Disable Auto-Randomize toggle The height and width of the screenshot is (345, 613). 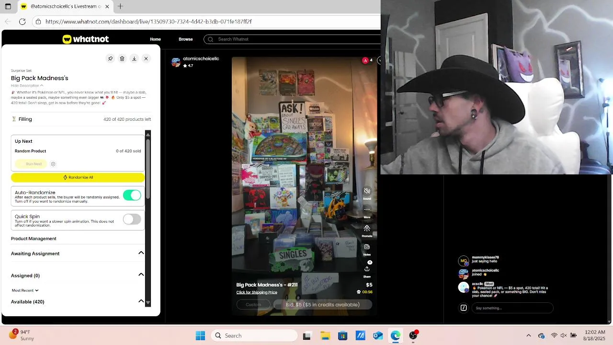(x=132, y=195)
